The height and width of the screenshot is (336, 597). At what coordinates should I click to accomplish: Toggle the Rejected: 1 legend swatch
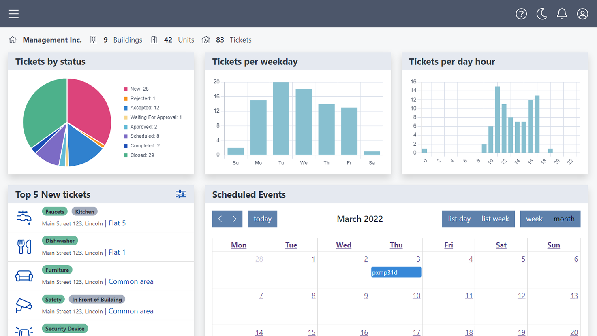click(126, 98)
